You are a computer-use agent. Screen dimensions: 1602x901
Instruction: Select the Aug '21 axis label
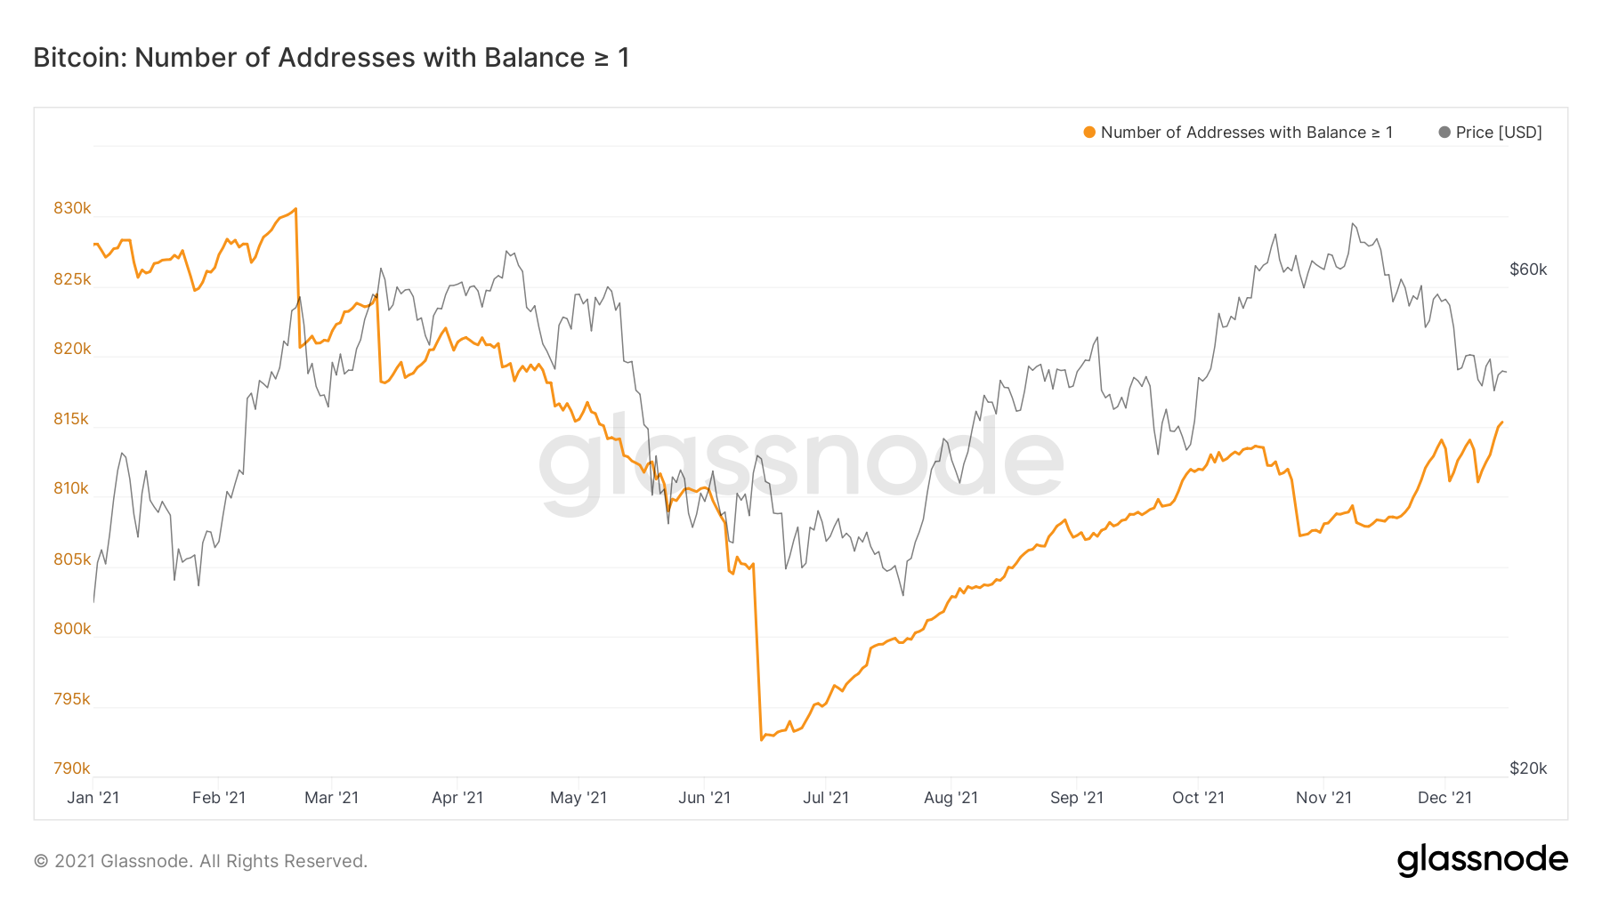pos(951,798)
